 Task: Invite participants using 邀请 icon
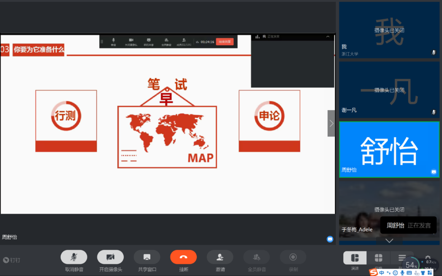(220, 257)
